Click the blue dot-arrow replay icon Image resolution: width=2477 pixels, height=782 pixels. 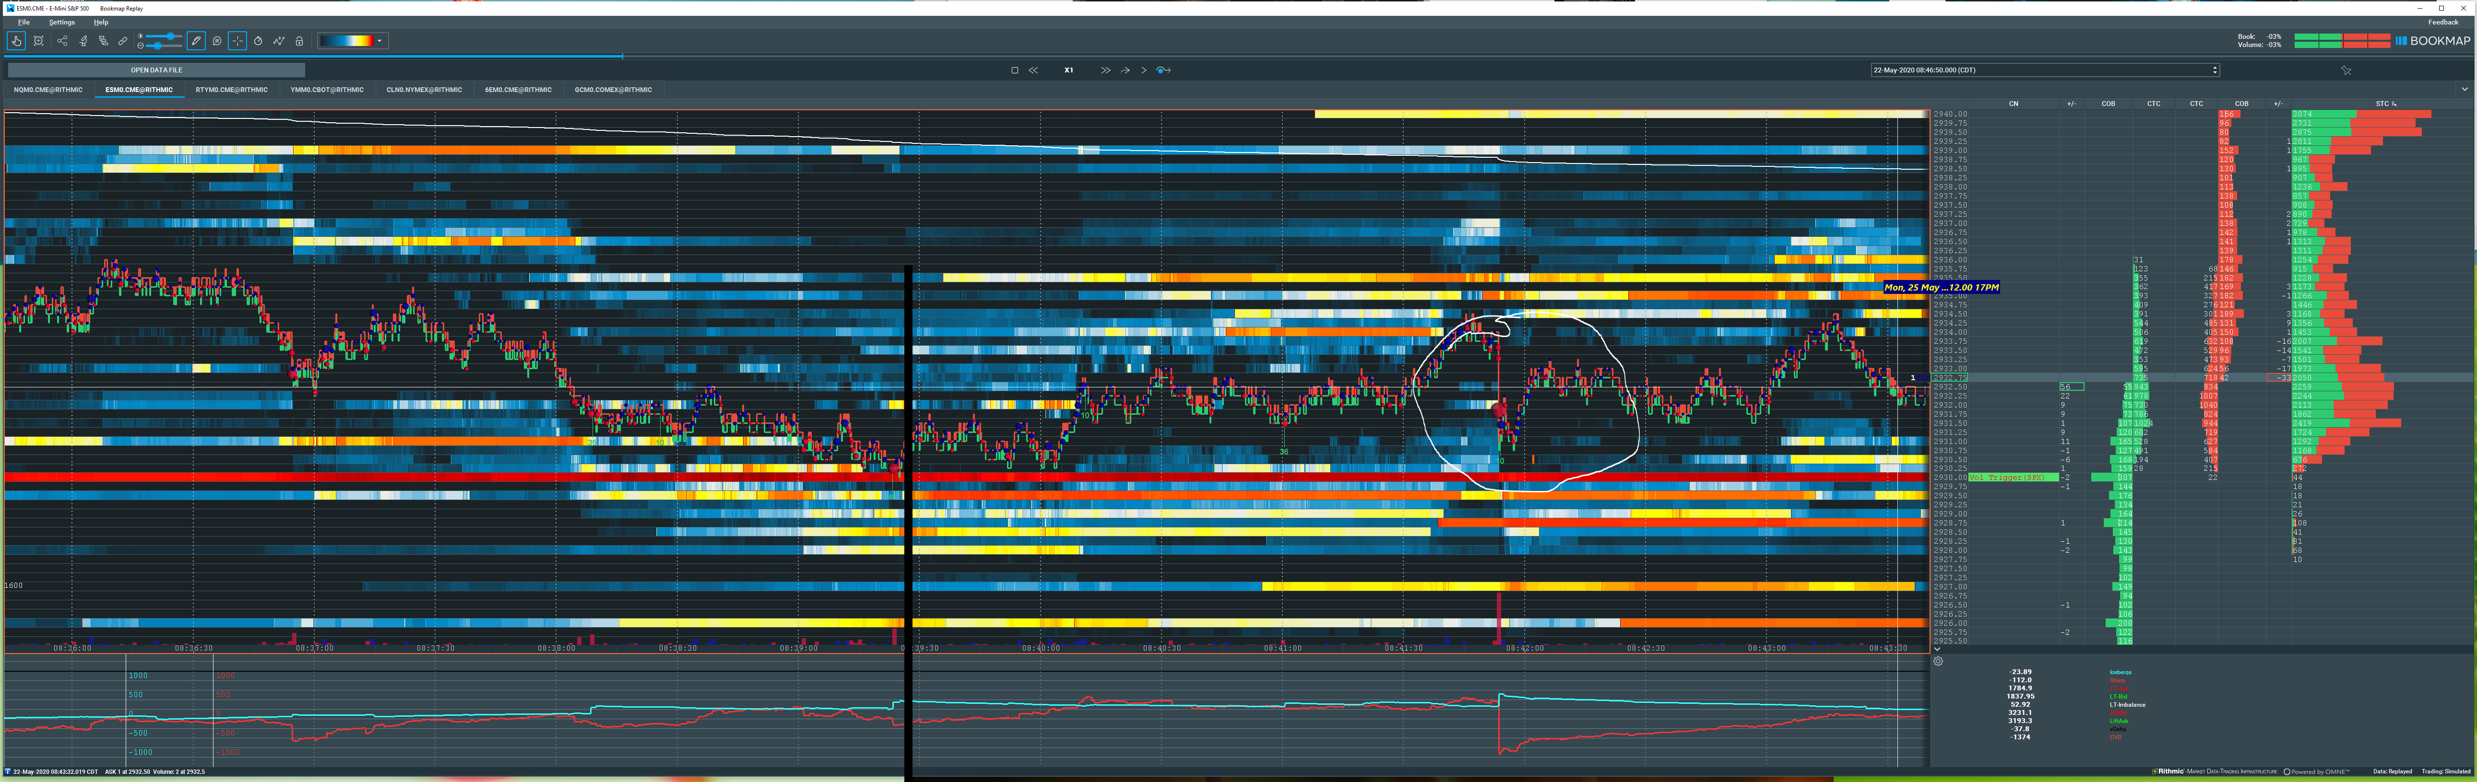[1163, 70]
